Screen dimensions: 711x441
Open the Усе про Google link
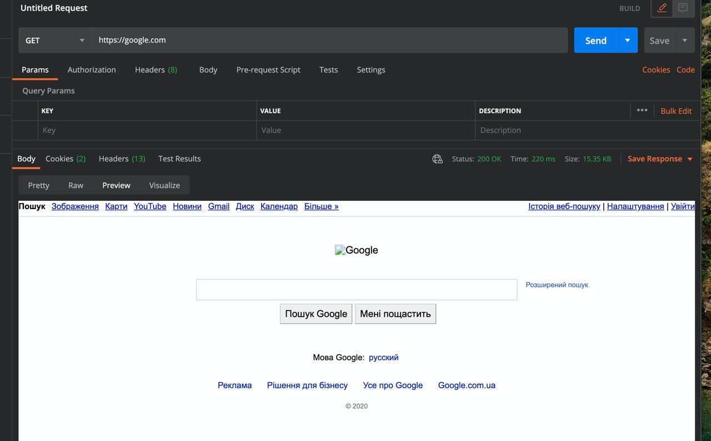(393, 386)
